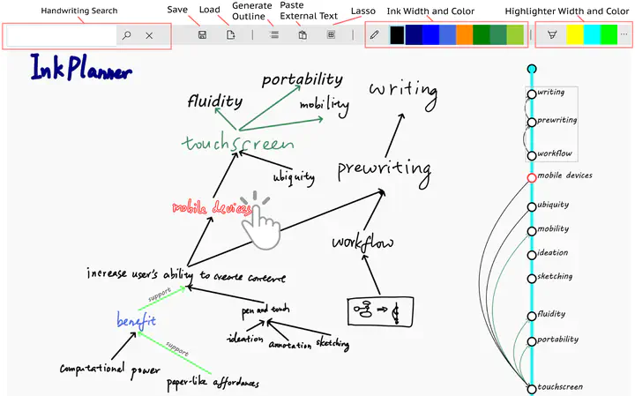Screen dimensions: 635x396
Task: Click the Save floppy disk icon
Action: (203, 34)
